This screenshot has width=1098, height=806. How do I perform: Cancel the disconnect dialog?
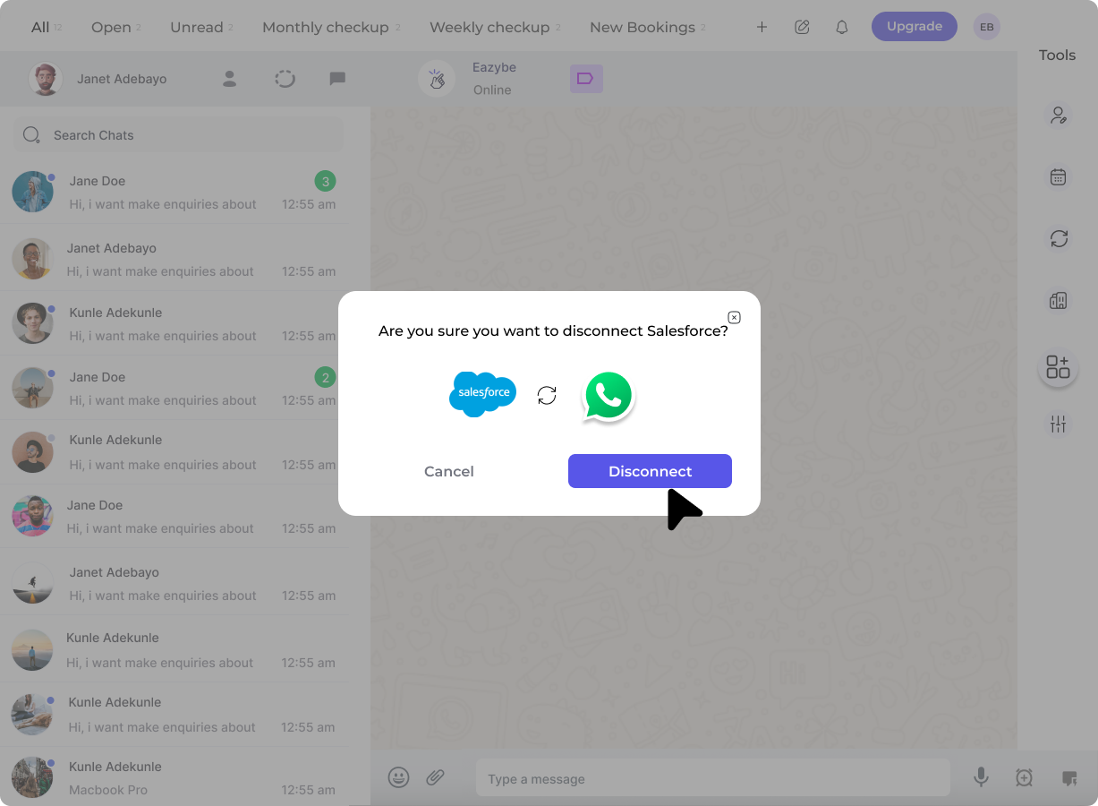449,471
